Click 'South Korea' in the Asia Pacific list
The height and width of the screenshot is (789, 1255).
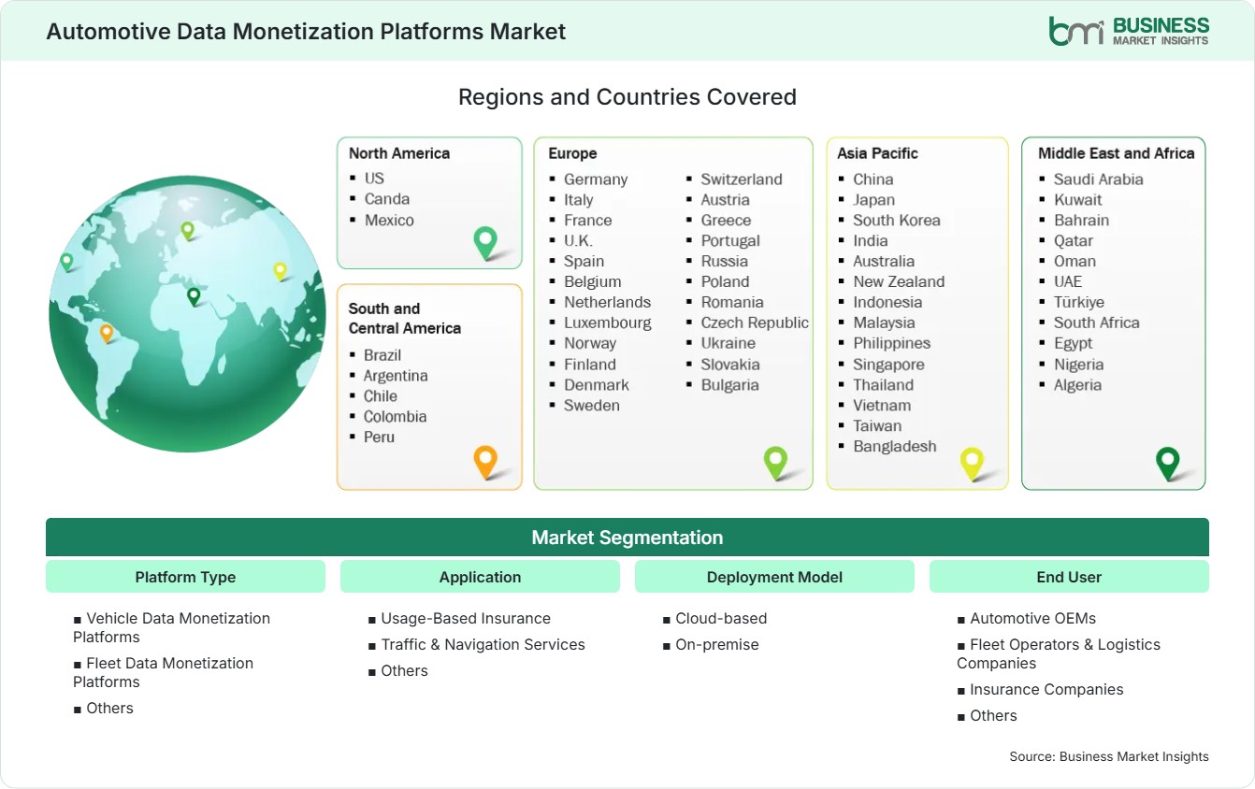[x=897, y=221]
